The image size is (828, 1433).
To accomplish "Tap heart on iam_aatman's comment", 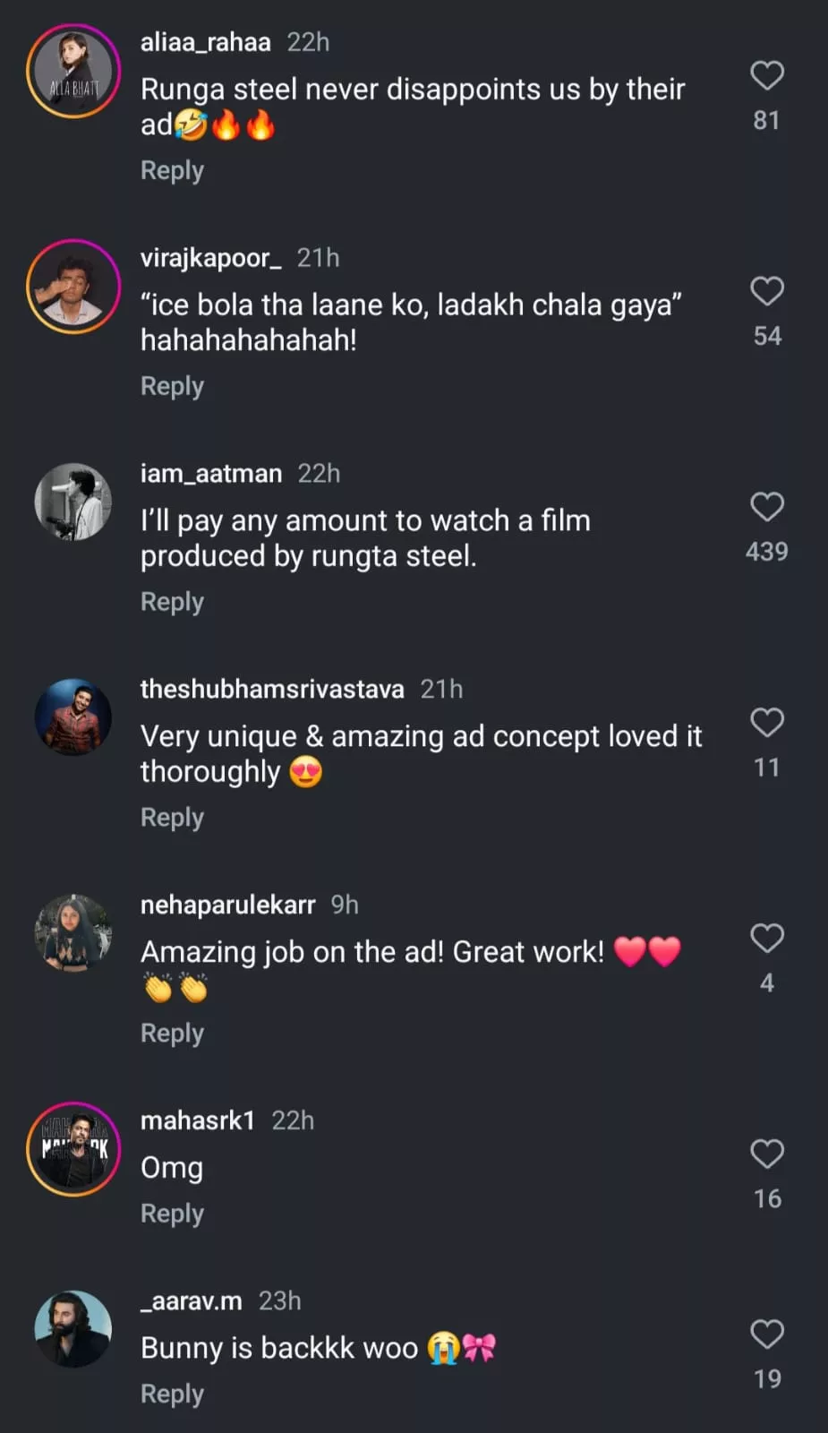I will coord(766,507).
